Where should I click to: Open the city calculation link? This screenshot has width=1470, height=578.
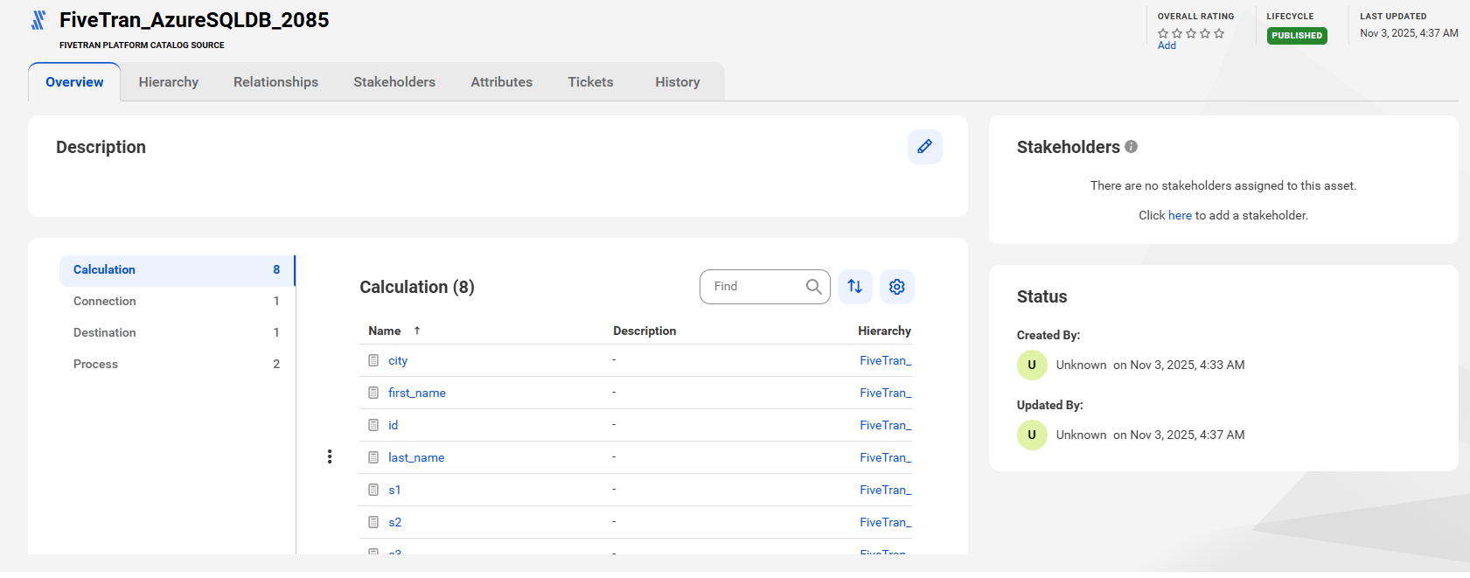[x=398, y=360]
